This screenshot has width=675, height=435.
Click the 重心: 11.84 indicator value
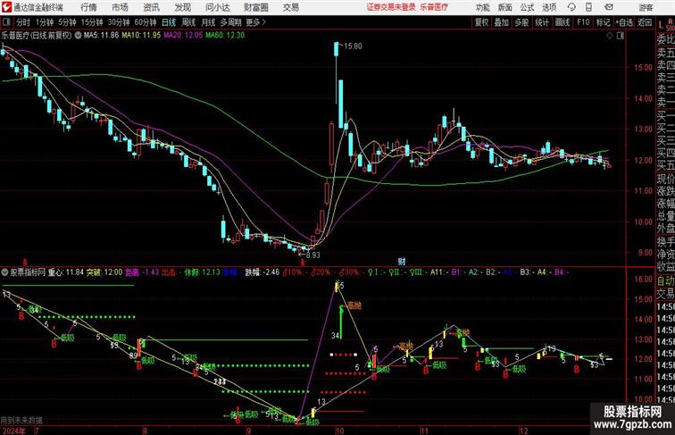[66, 272]
